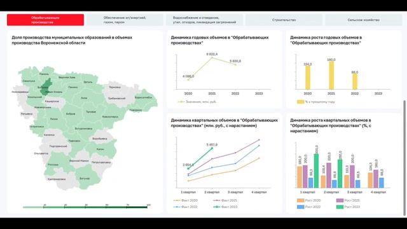Click the yellow 2021 bar in annual growth chart

[x=331, y=75]
